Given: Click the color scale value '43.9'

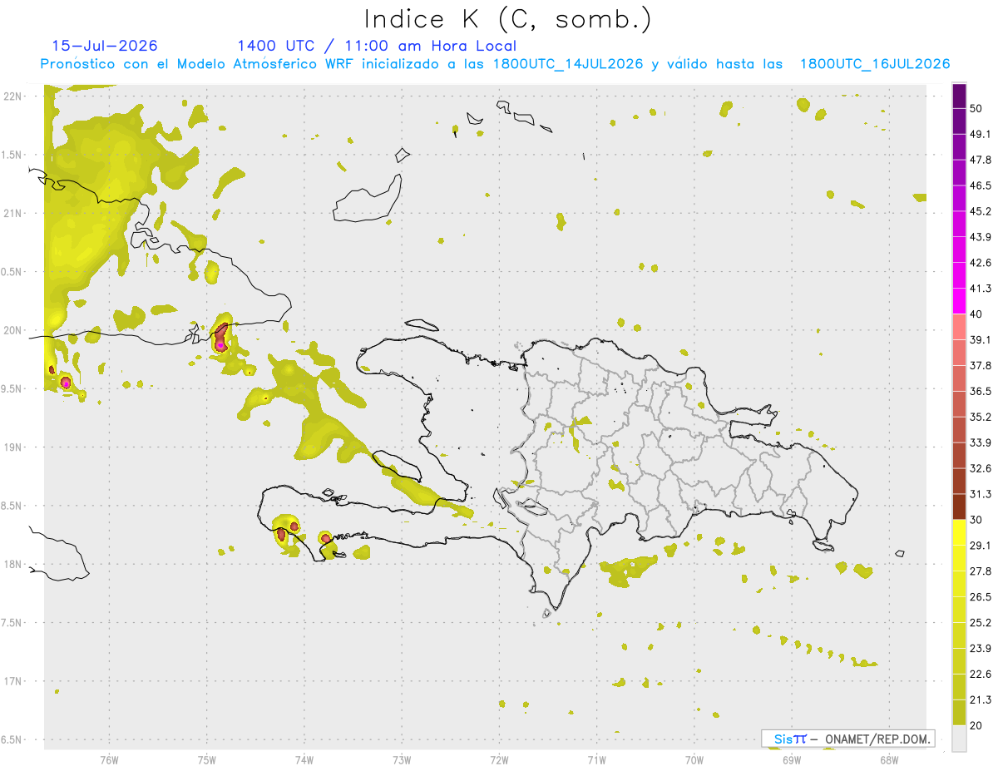Looking at the screenshot, I should [980, 237].
